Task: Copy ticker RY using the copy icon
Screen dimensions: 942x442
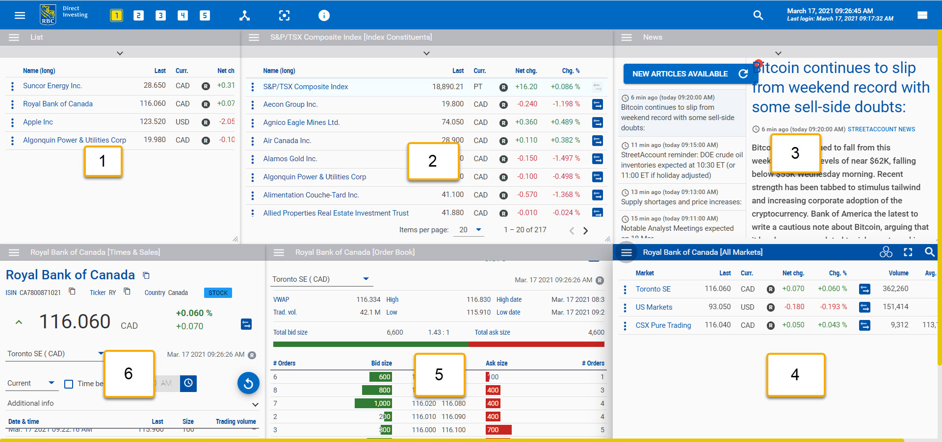Action: [x=127, y=291]
